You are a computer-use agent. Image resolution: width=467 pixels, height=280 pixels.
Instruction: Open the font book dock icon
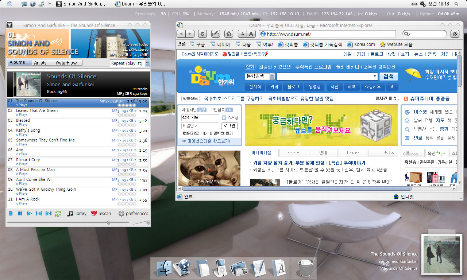click(278, 268)
